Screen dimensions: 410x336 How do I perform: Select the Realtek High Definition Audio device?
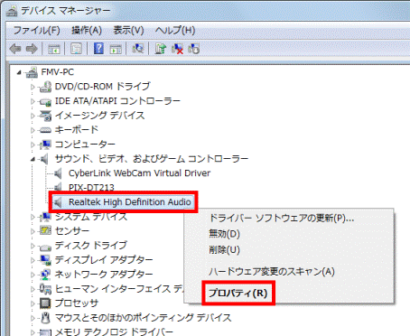point(130,202)
